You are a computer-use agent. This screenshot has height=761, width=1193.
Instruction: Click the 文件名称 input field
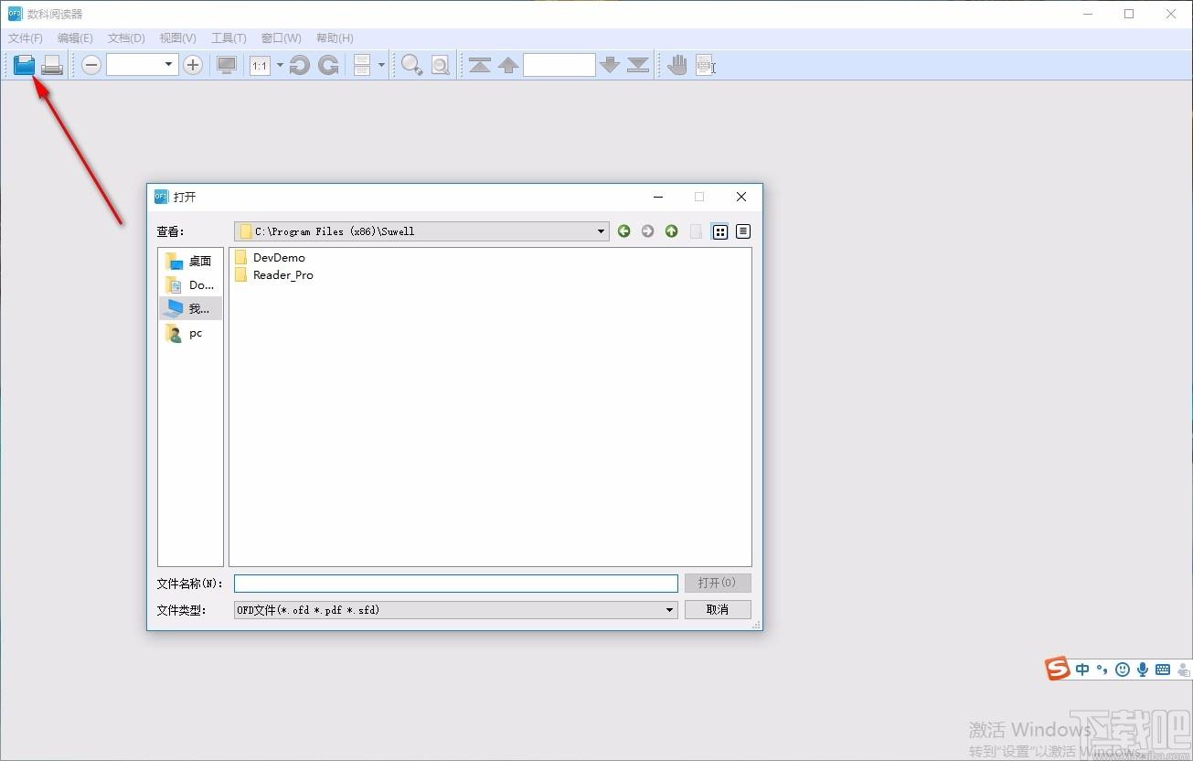[x=456, y=584]
